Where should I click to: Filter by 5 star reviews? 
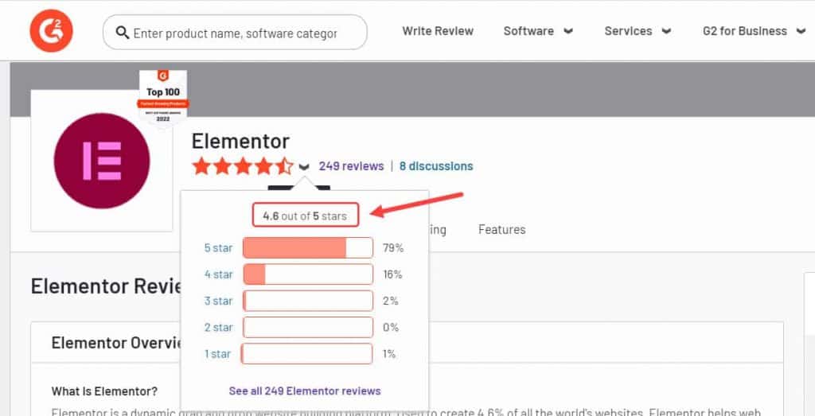coord(218,248)
